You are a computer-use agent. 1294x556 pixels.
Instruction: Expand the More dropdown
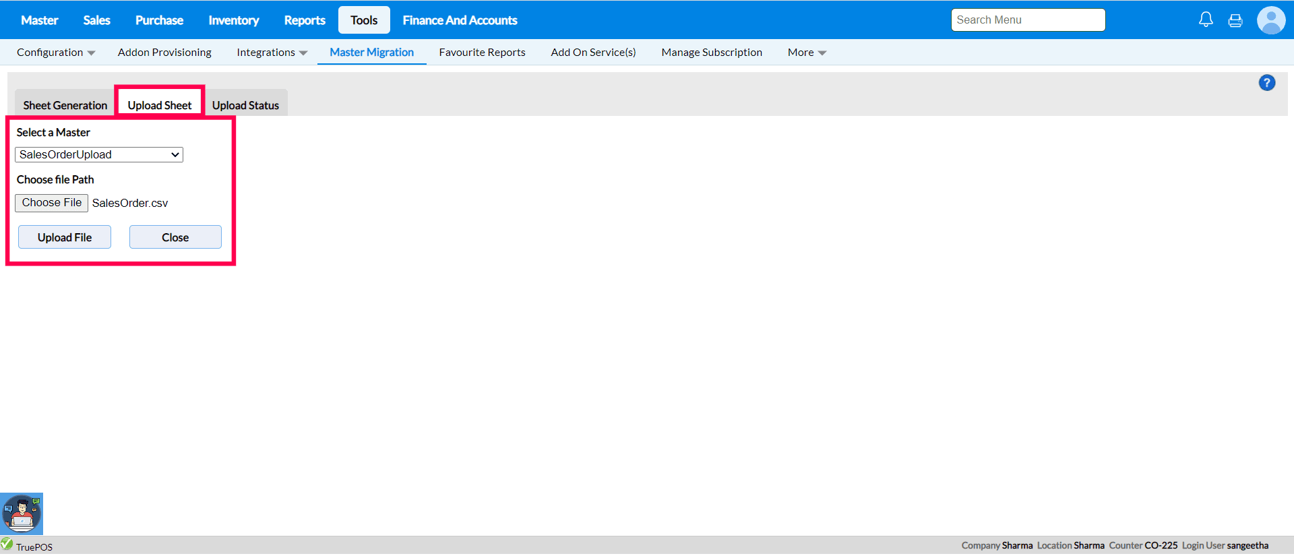pyautogui.click(x=807, y=53)
